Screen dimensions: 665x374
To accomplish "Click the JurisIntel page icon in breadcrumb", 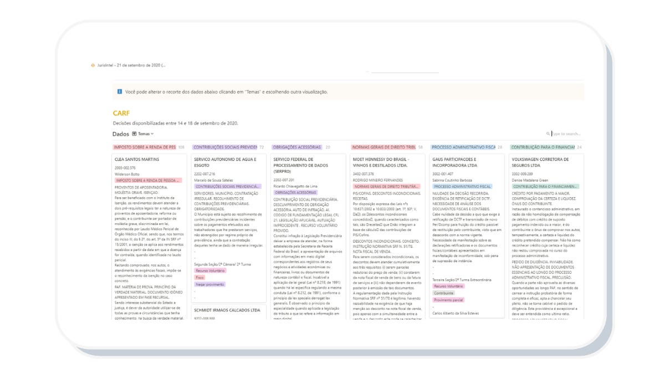I will point(93,65).
